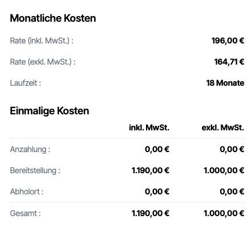Click the Laufzeit label
The height and width of the screenshot is (231, 251).
coord(26,83)
